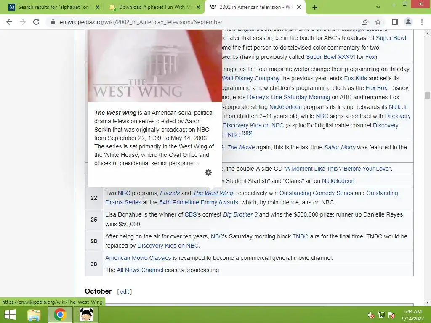Screen dimensions: 431x323
Task: Open A Moment Like This link
Action: pyautogui.click(x=312, y=169)
